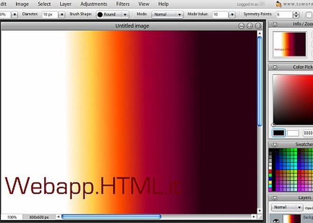Open the Filters menu
313x223 pixels.
pyautogui.click(x=123, y=4)
